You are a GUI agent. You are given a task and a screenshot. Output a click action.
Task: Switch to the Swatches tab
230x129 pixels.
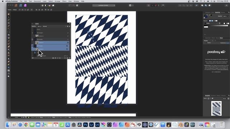(x=217, y=13)
